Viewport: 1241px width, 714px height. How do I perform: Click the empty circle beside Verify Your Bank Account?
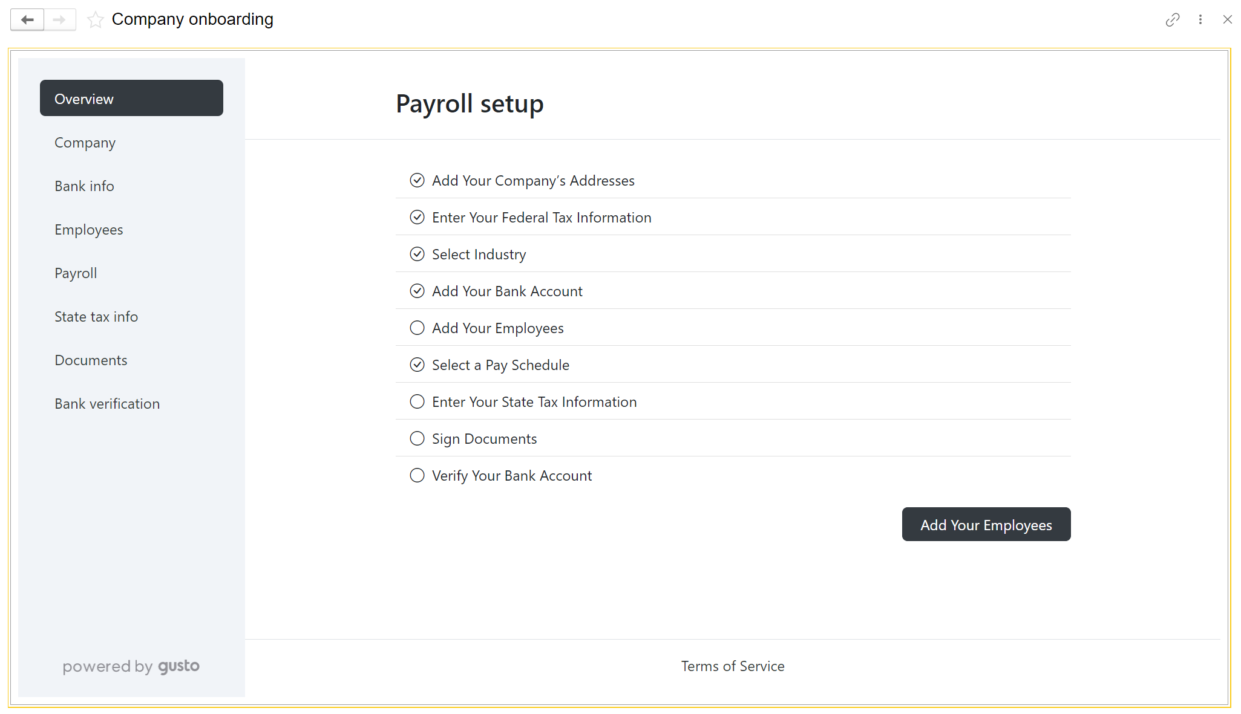(x=417, y=475)
